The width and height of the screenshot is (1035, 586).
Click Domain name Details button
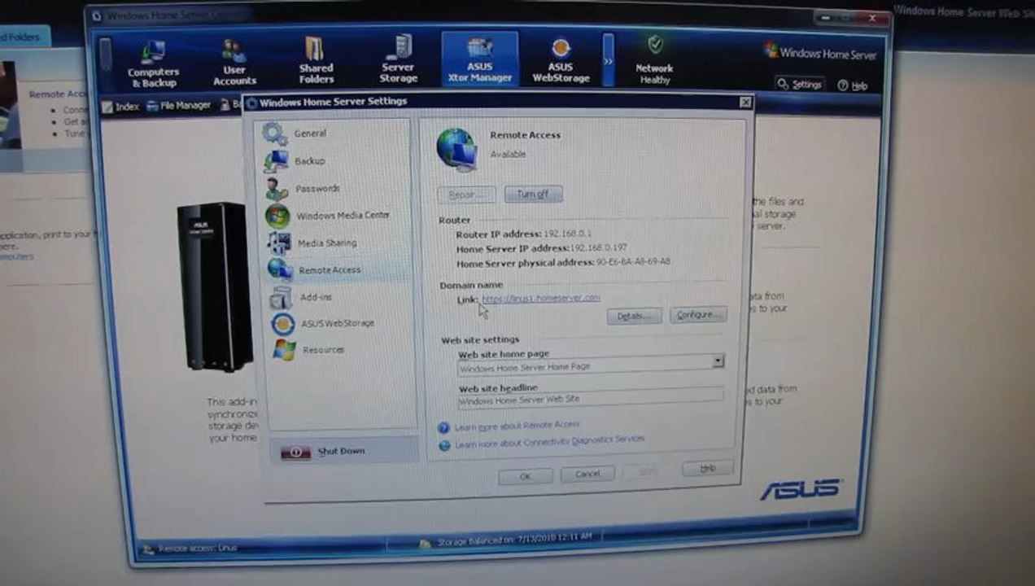coord(635,316)
